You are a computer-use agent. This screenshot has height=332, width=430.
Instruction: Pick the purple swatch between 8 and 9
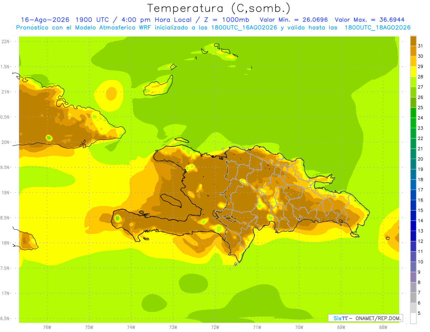point(413,277)
